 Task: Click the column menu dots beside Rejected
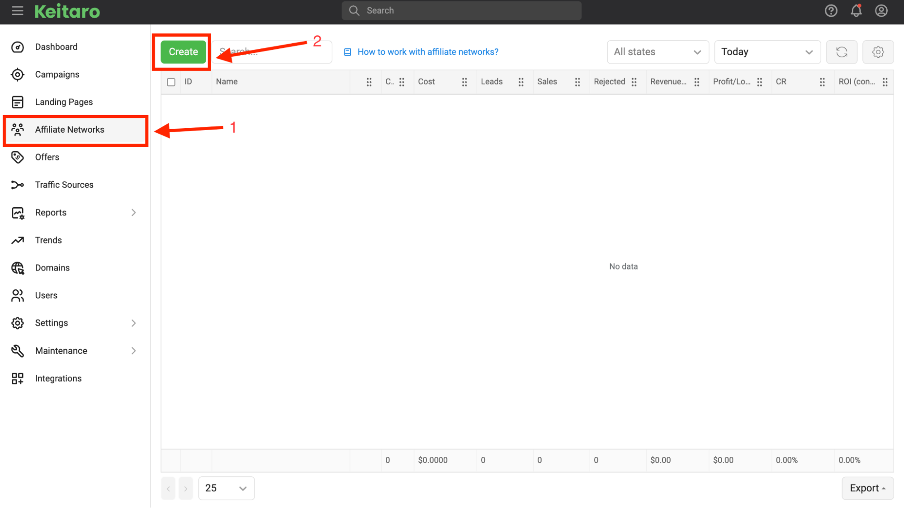tap(634, 82)
